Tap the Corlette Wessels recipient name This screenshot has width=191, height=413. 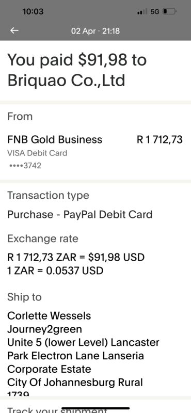pos(49,315)
